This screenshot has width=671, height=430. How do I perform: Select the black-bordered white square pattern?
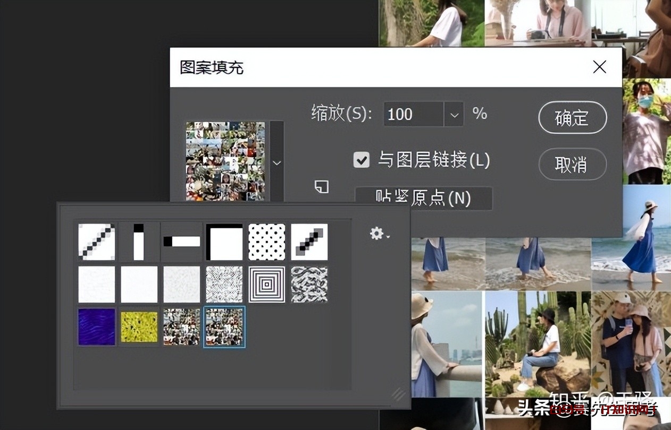224,242
